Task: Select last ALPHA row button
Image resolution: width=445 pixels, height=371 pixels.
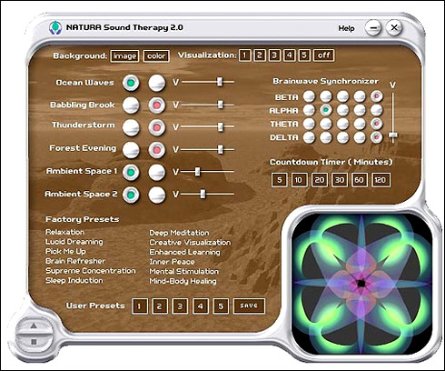Action: click(377, 110)
